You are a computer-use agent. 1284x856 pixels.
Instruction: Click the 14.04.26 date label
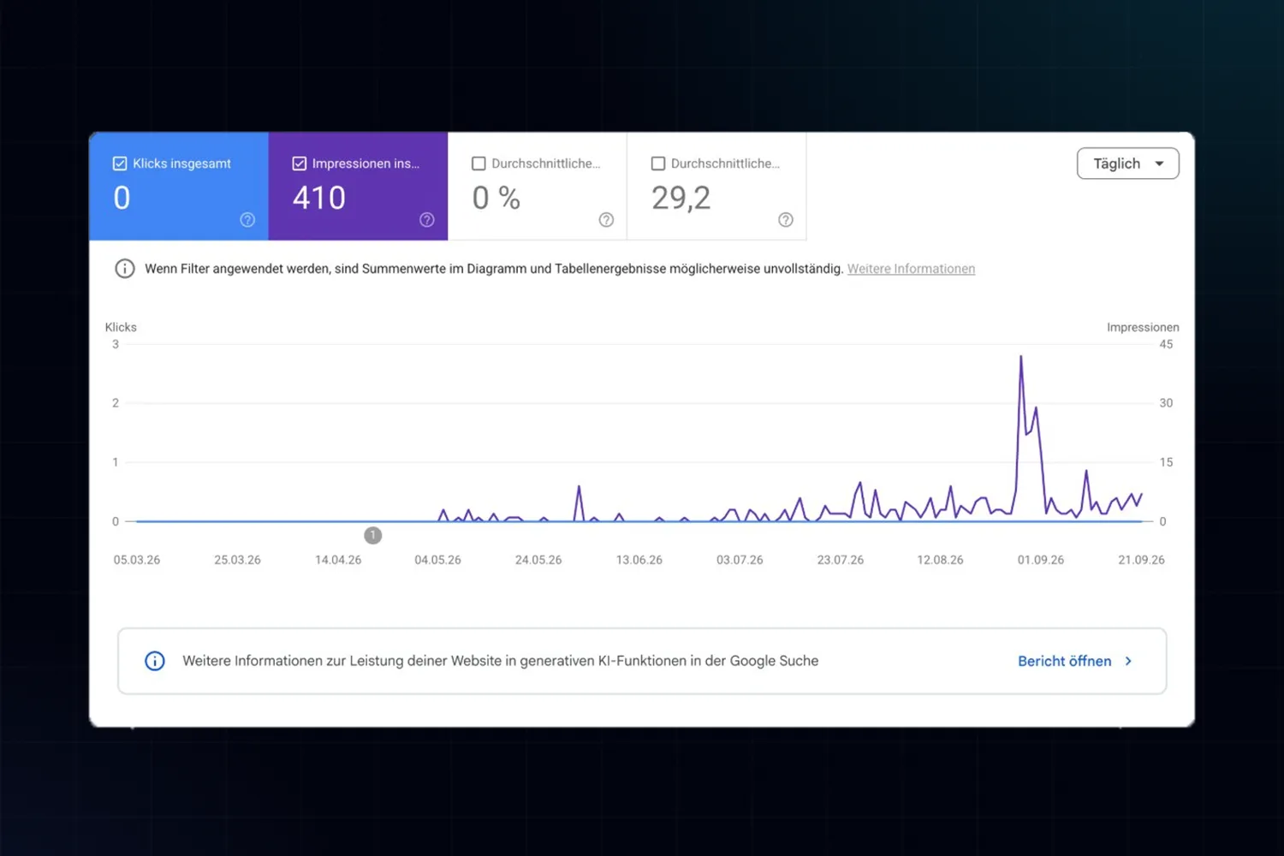click(338, 560)
